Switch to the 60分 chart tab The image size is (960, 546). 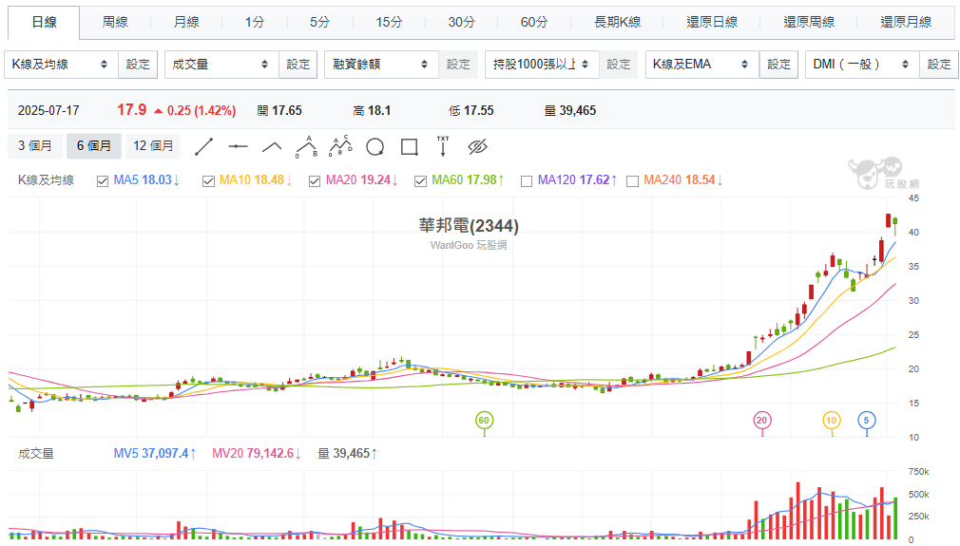[534, 22]
